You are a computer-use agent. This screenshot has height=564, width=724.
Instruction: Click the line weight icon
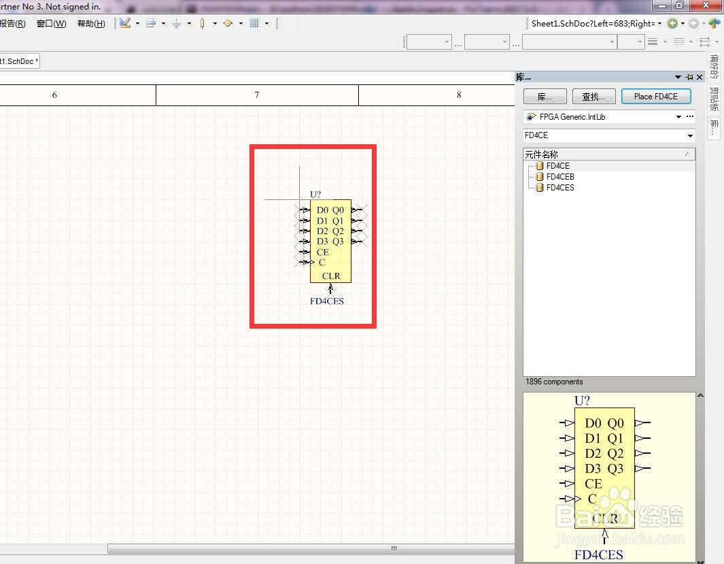[x=653, y=42]
